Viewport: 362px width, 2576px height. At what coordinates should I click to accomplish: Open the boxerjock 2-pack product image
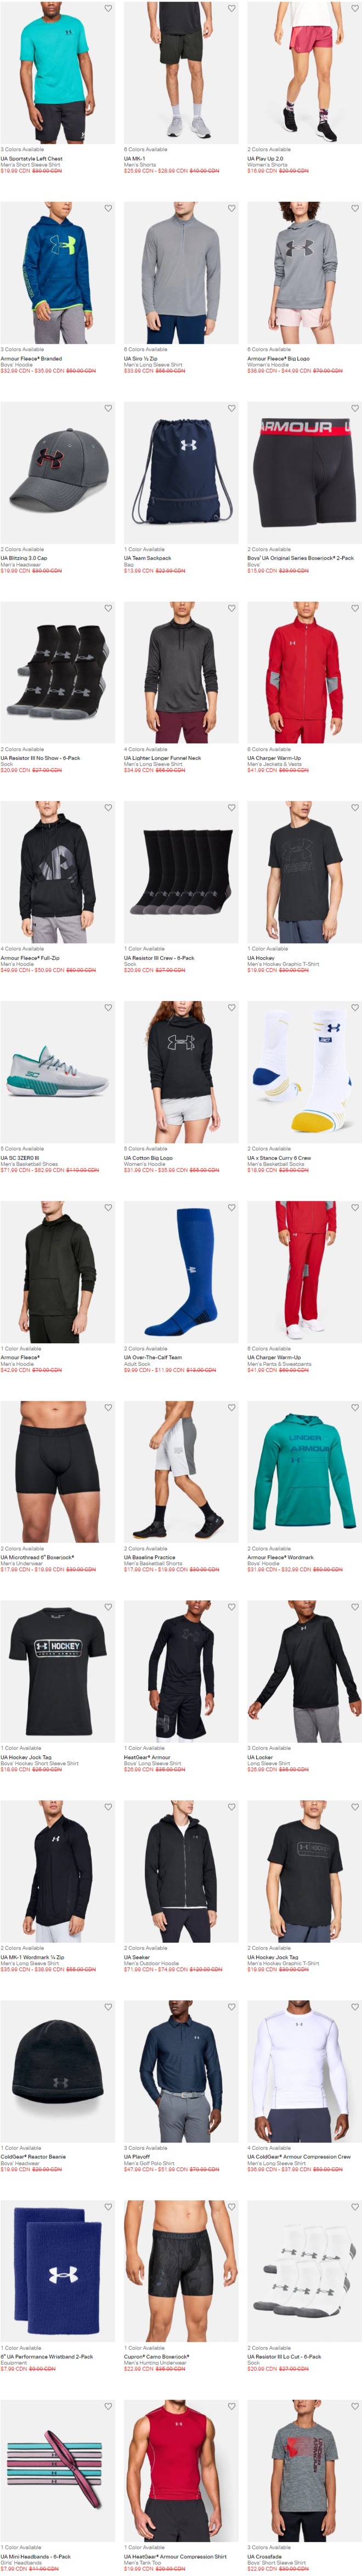coord(304,472)
